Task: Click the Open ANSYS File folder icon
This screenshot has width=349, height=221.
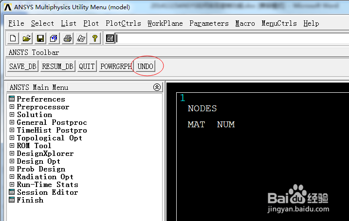Action: (26, 38)
